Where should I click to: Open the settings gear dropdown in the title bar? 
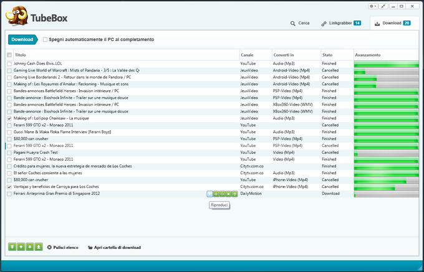coord(373,6)
